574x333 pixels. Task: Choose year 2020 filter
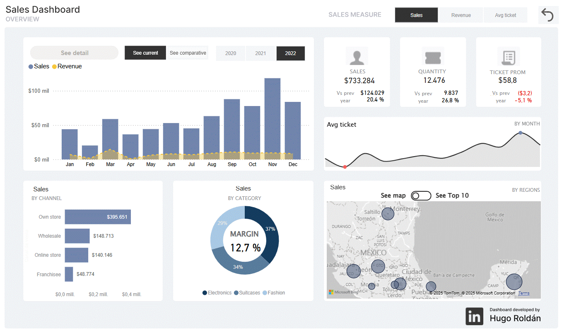coord(231,53)
